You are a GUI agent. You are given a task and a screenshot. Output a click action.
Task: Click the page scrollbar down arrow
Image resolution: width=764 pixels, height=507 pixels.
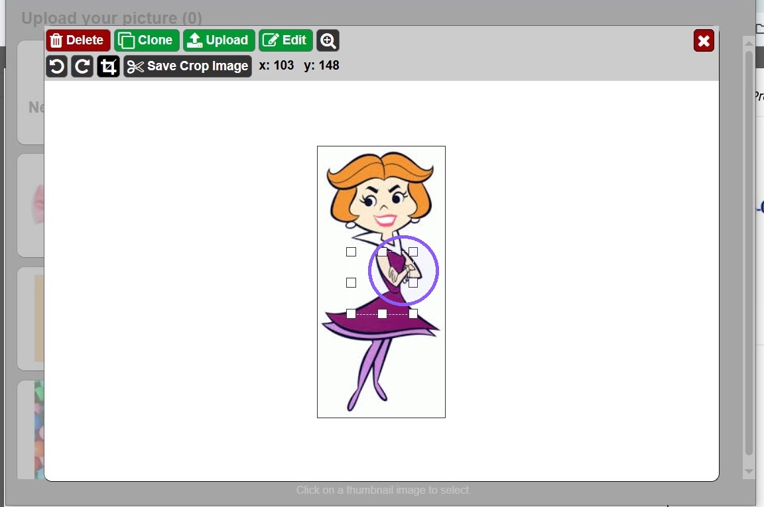click(x=749, y=471)
